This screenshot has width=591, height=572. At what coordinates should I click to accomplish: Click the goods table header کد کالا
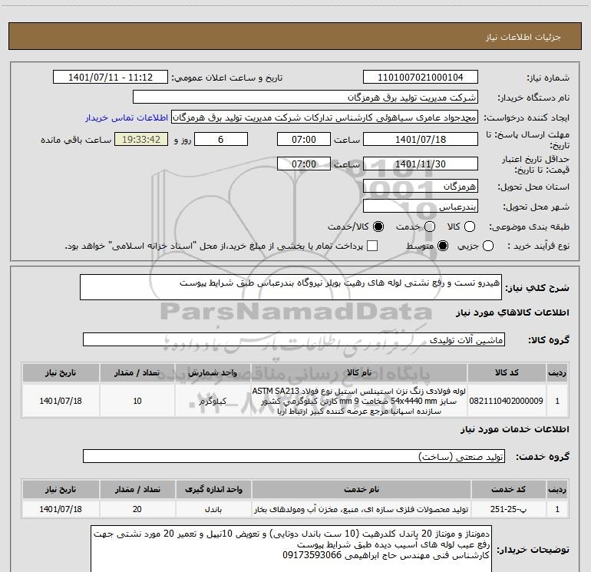pyautogui.click(x=507, y=372)
